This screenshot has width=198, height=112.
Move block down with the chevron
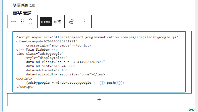pos(31,24)
